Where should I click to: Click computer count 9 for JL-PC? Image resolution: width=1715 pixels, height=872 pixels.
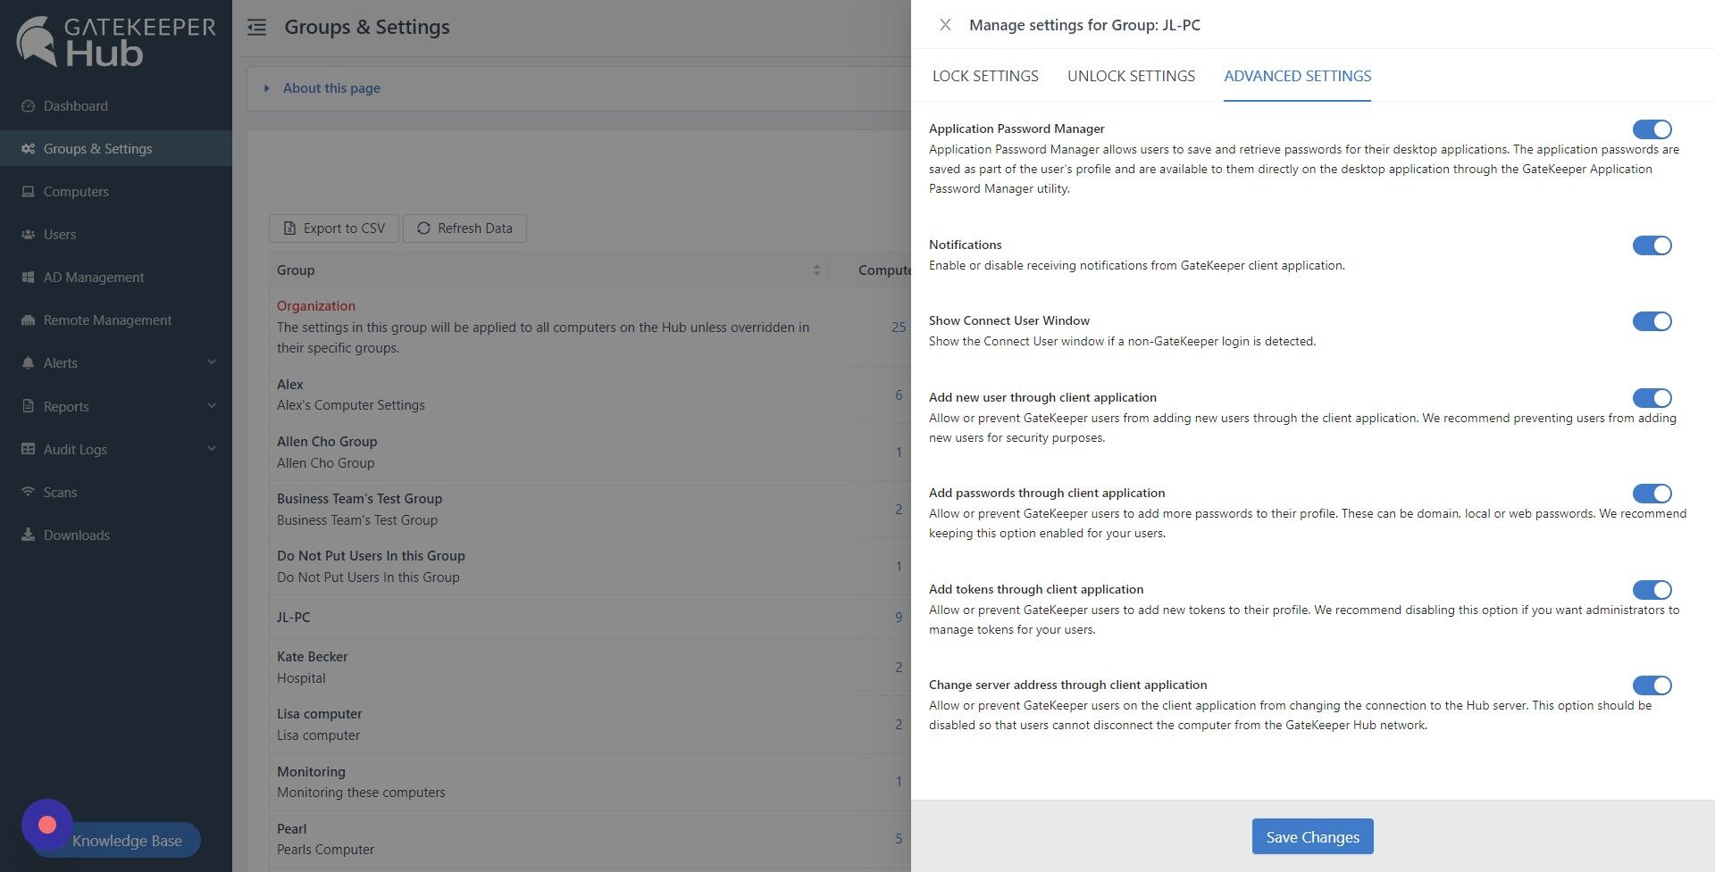tap(899, 617)
